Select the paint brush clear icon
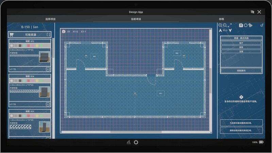The width and height of the screenshot is (272, 153). click(261, 25)
